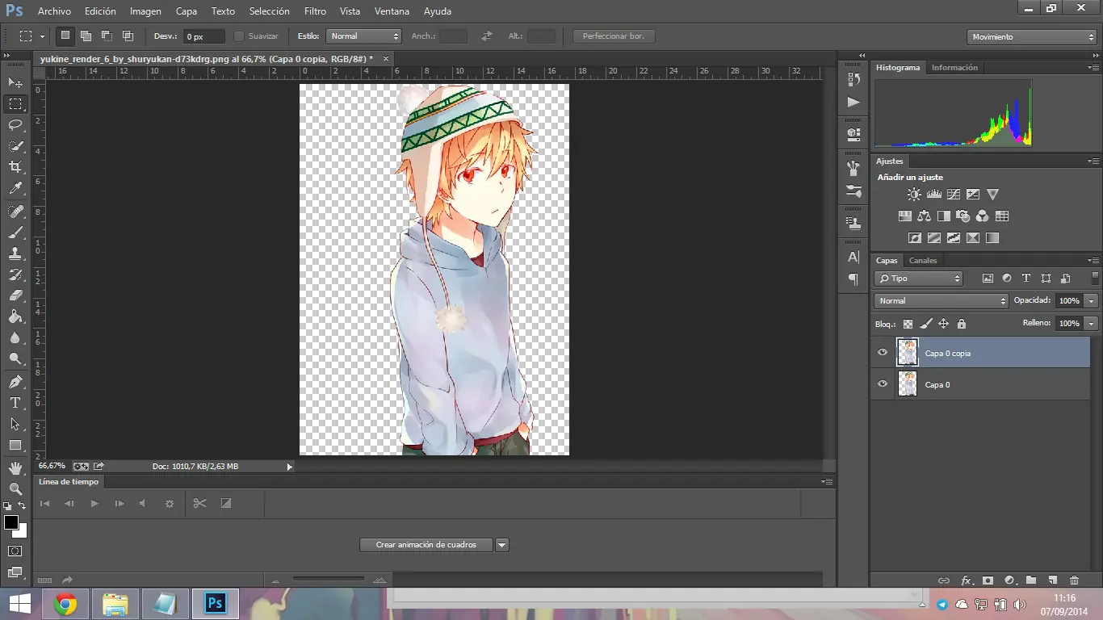Choose add to selection mode
1103x620 pixels.
tap(86, 36)
